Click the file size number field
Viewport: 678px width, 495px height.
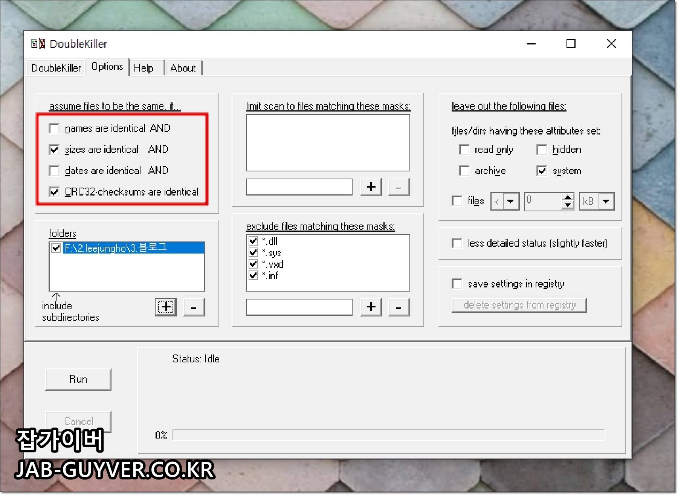click(543, 201)
